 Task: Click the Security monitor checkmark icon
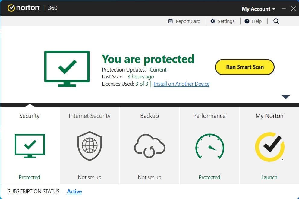(x=30, y=146)
